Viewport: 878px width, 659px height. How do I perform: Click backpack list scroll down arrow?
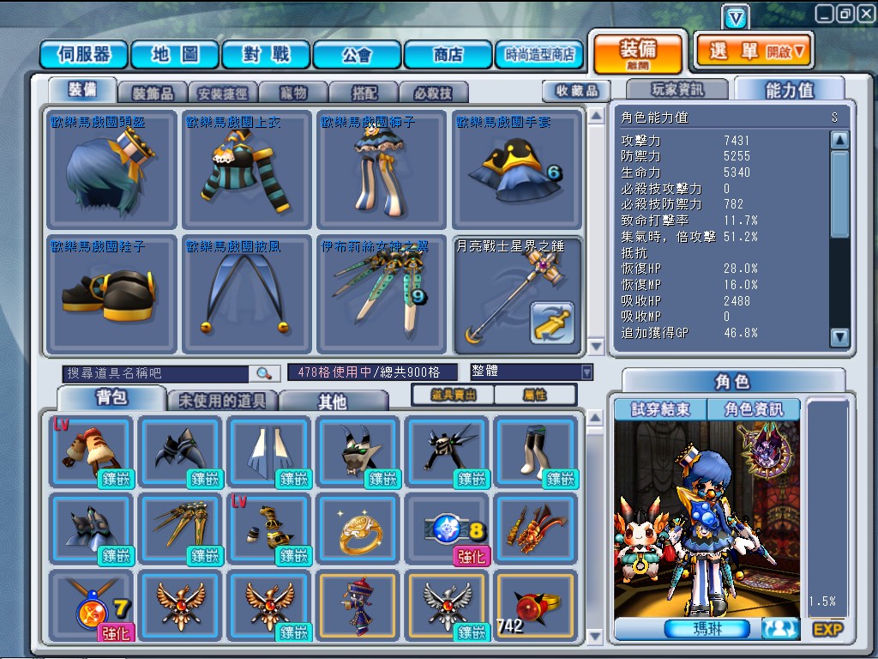point(595,636)
